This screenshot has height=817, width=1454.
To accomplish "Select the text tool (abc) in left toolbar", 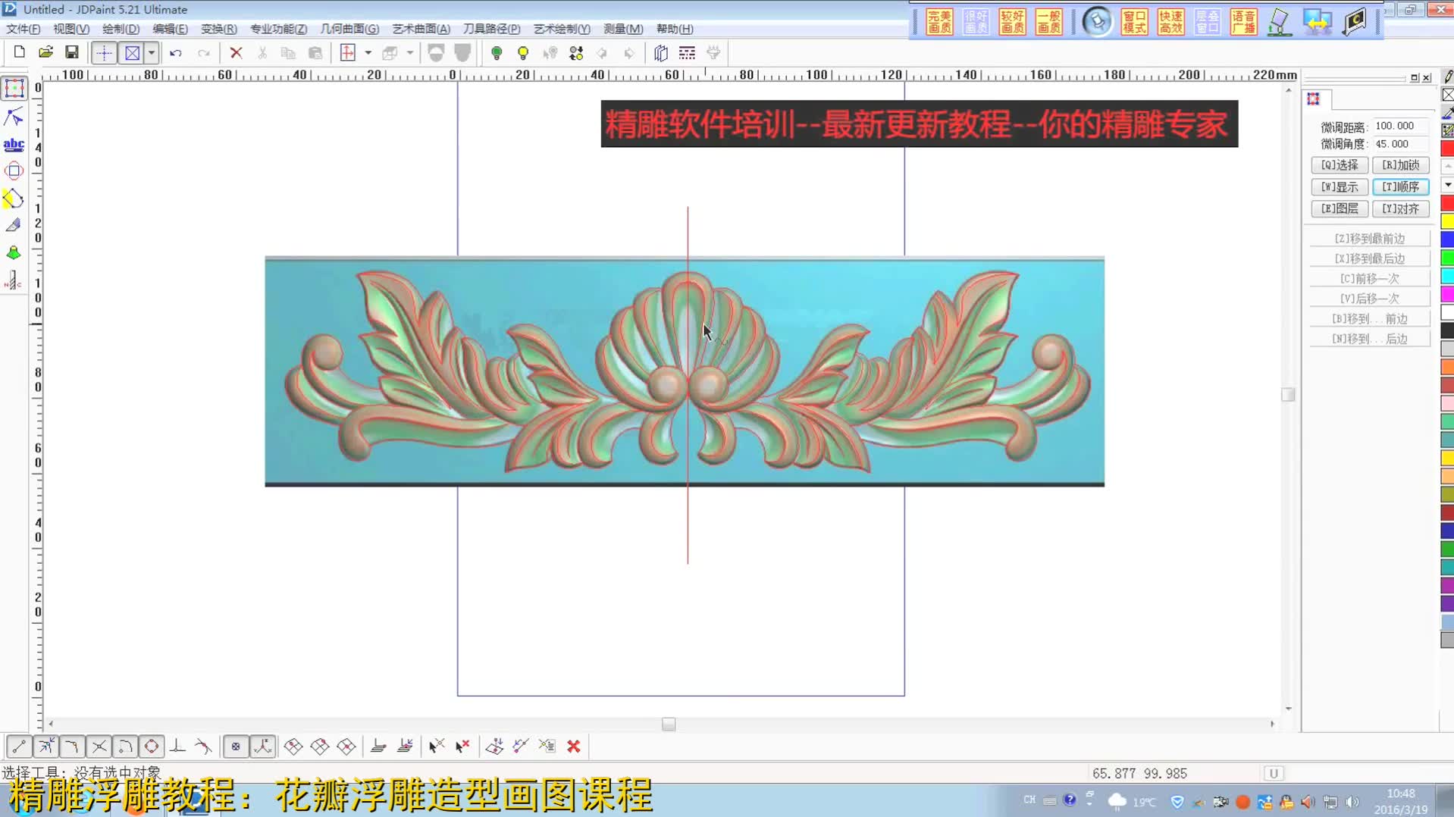I will (13, 144).
